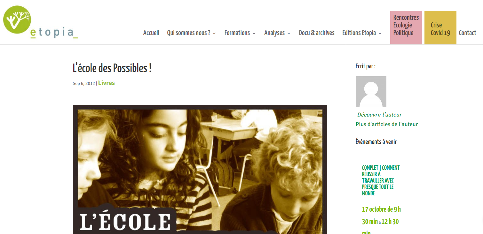The image size is (483, 234).
Task: Open the author avatar placeholder image
Action: (371, 92)
